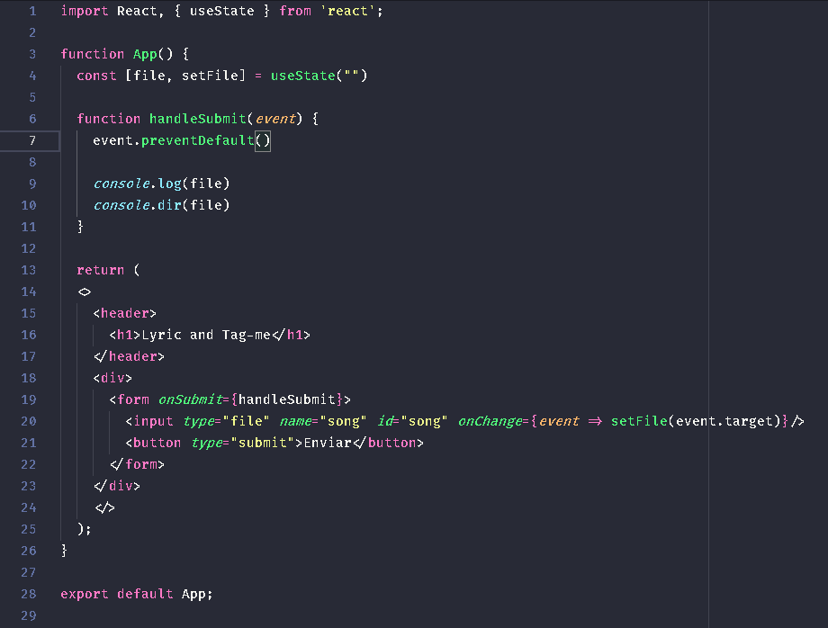The width and height of the screenshot is (828, 628).
Task: Click console.log on line 9
Action: (139, 184)
